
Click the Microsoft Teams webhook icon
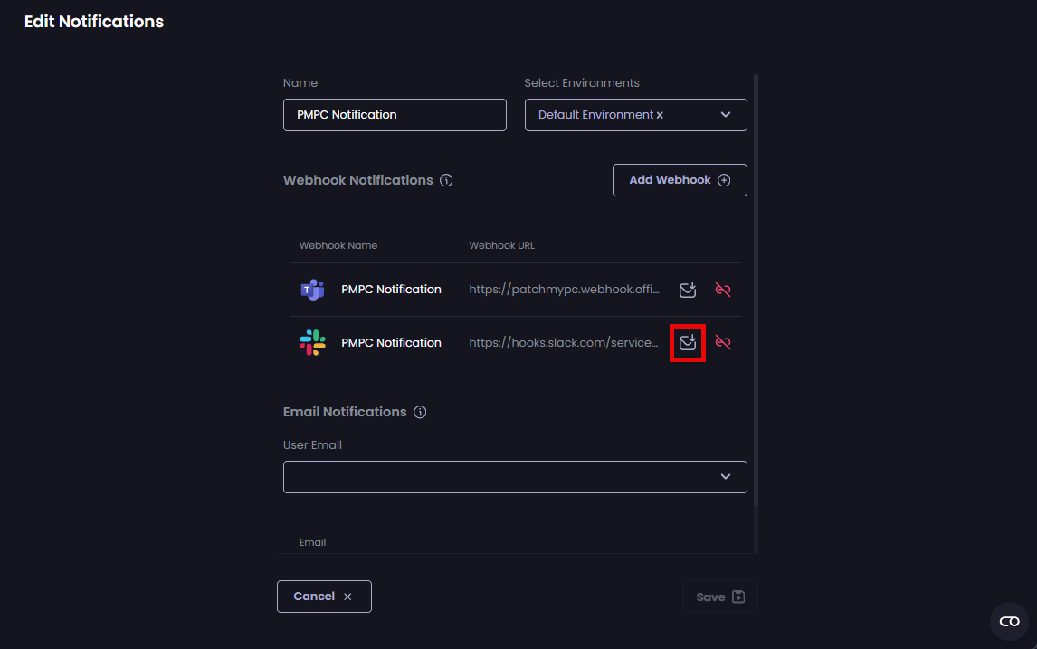(312, 289)
